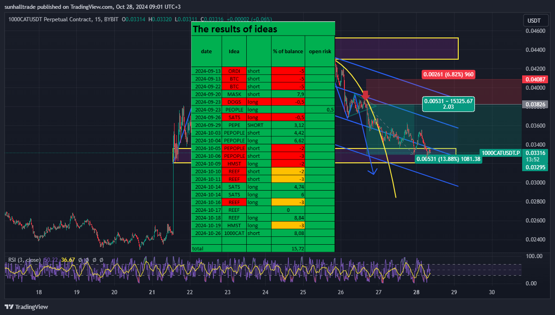This screenshot has height=315, width=555.
Task: Click the 15,72 total value
Action: coord(298,248)
